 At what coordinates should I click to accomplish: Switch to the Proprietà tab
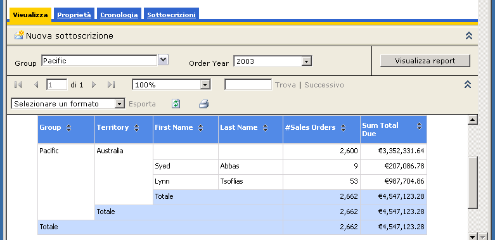(x=74, y=15)
